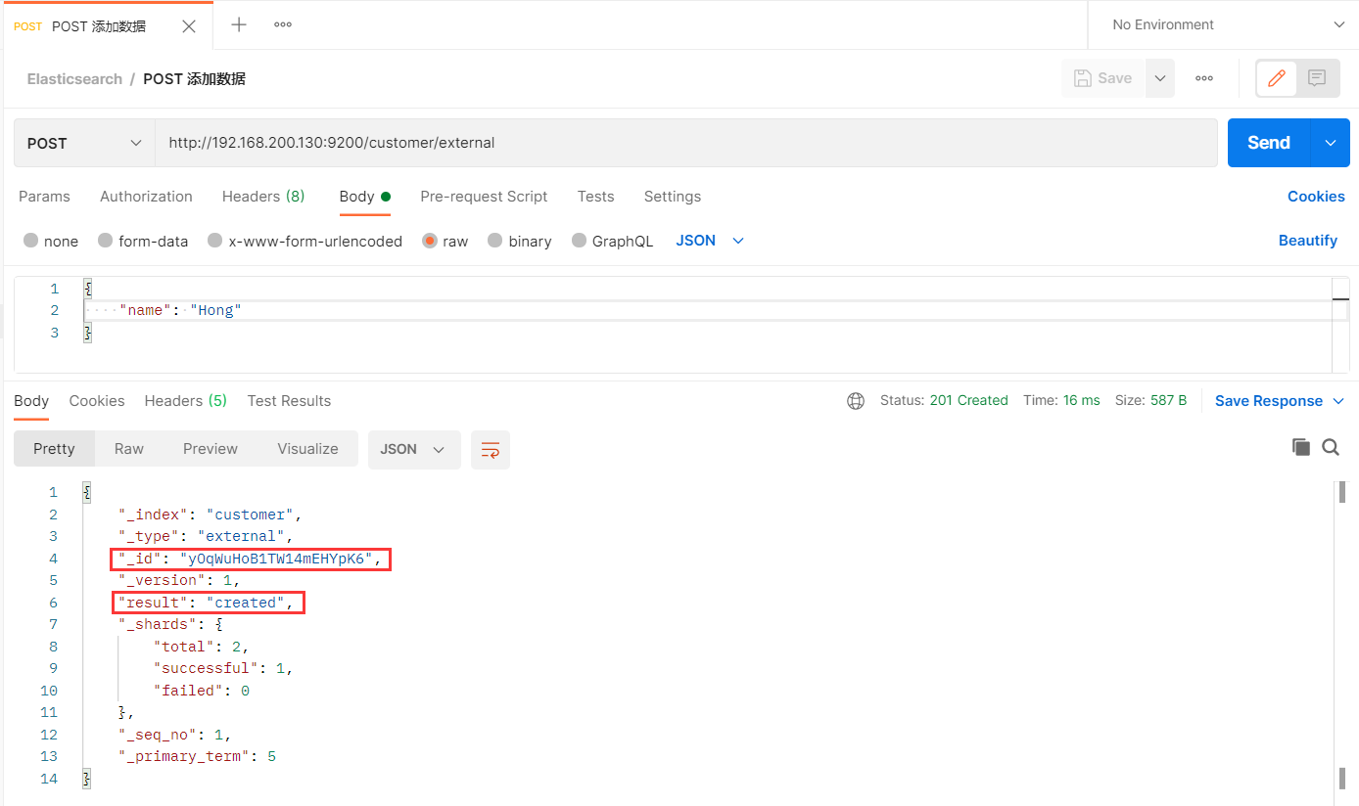Open request body JSON format dropdown

pyautogui.click(x=710, y=241)
